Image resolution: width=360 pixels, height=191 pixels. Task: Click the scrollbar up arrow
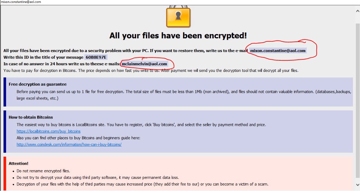coord(357,11)
